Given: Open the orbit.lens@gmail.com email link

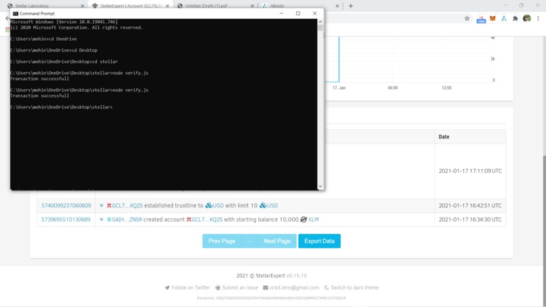Looking at the screenshot, I should [x=294, y=287].
